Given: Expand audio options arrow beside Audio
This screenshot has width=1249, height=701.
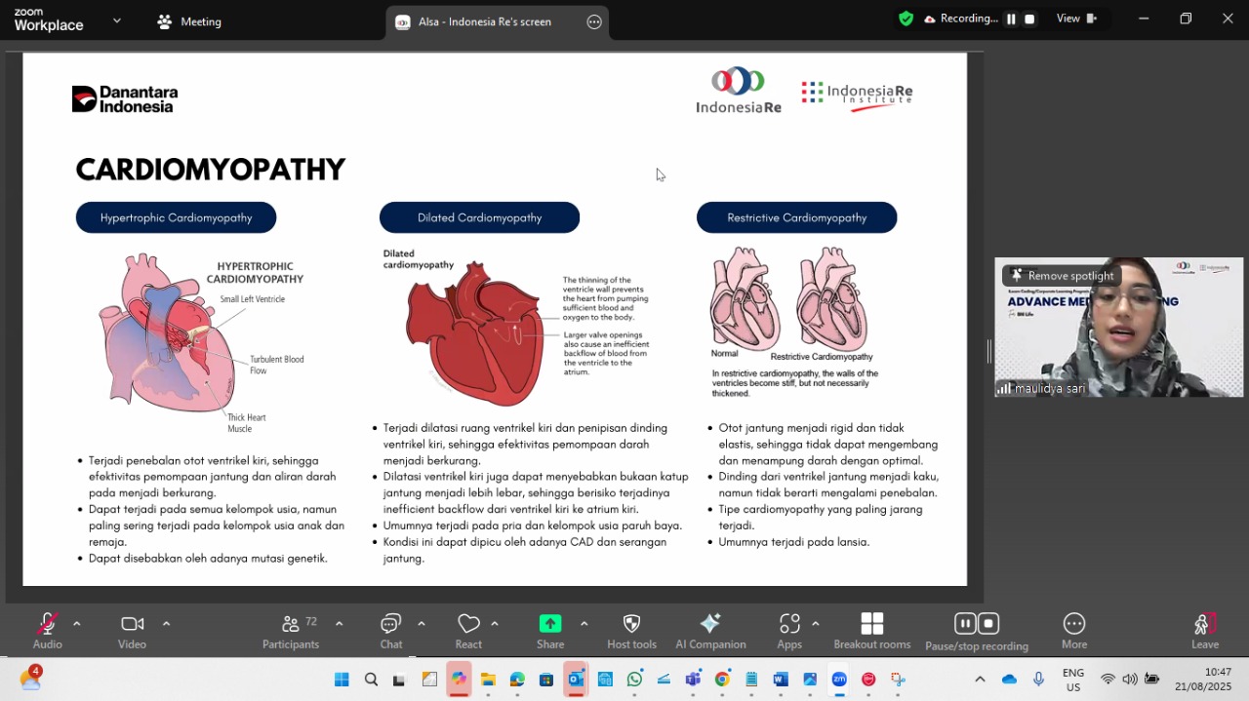Looking at the screenshot, I should pyautogui.click(x=77, y=624).
